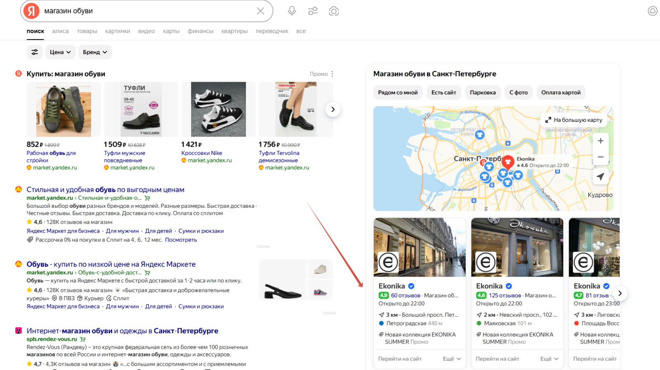This screenshot has height=370, width=660.
Task: Open search settings sliders icon in header
Action: (x=313, y=11)
